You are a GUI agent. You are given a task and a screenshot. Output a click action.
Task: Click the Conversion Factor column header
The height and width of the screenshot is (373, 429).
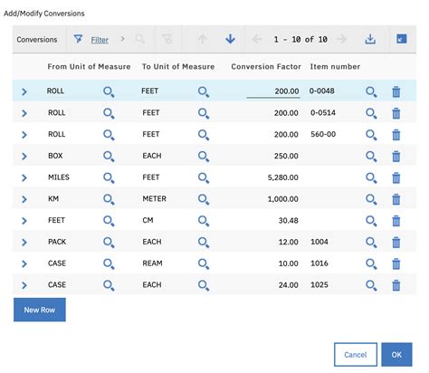[x=266, y=67]
